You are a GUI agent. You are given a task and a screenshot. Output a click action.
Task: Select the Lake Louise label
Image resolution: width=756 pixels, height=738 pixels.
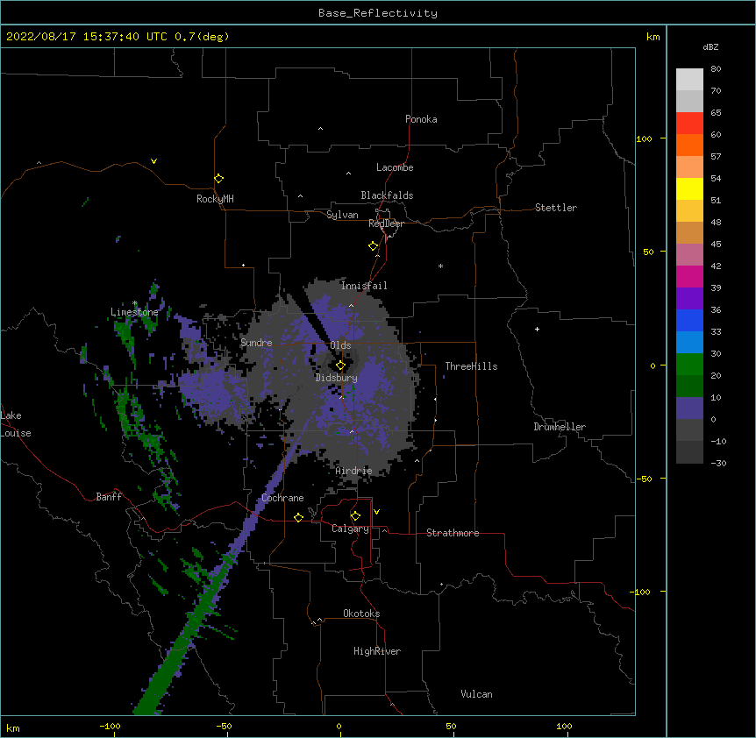pyautogui.click(x=16, y=424)
